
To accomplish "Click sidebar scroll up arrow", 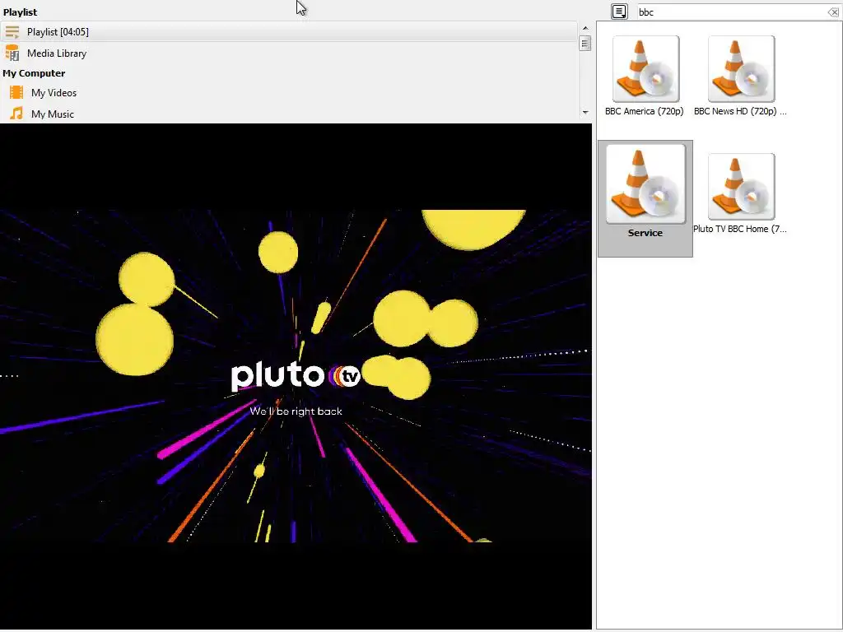I will (585, 28).
